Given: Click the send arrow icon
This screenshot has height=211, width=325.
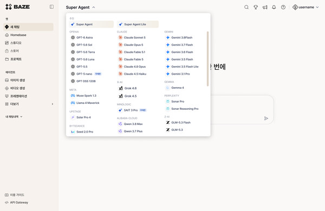Looking at the screenshot, I should click(x=266, y=118).
